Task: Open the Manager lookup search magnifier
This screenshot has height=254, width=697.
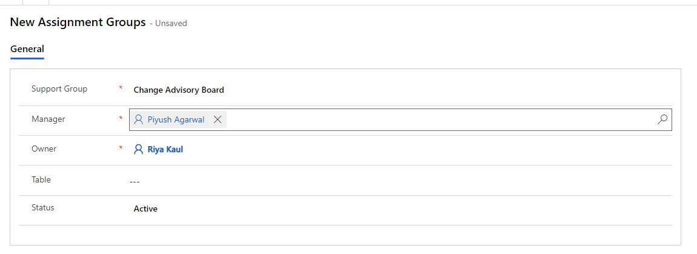Action: [x=662, y=119]
